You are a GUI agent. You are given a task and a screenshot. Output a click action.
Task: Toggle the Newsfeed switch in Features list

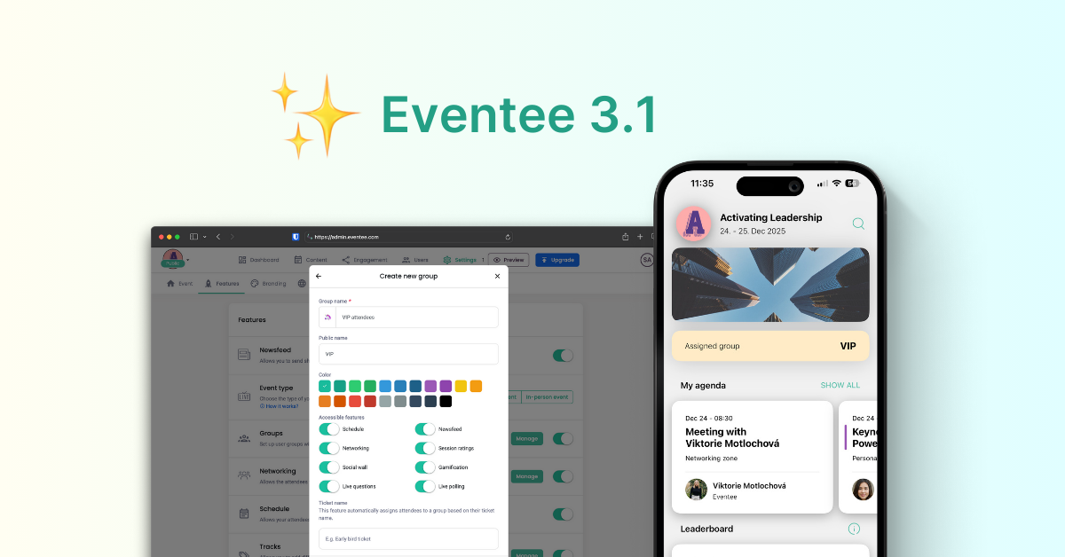(563, 355)
